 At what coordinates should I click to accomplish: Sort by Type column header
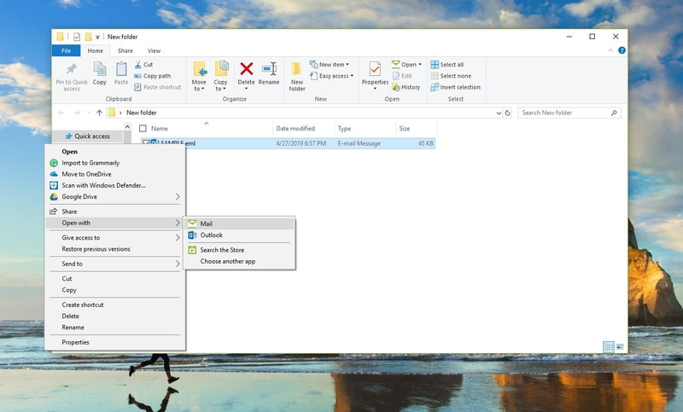coord(344,128)
